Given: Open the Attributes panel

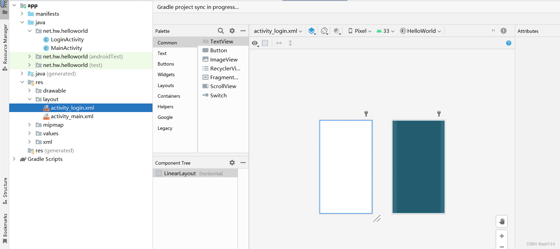Looking at the screenshot, I should click(528, 31).
